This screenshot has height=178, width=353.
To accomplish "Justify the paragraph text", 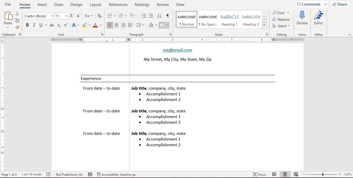I will click(130, 25).
